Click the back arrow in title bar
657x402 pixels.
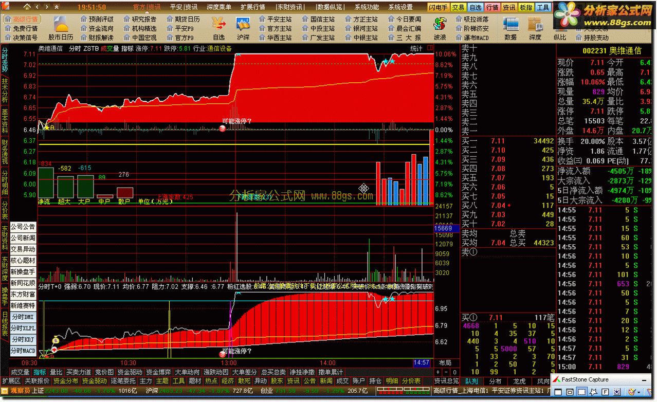pyautogui.click(x=38, y=7)
